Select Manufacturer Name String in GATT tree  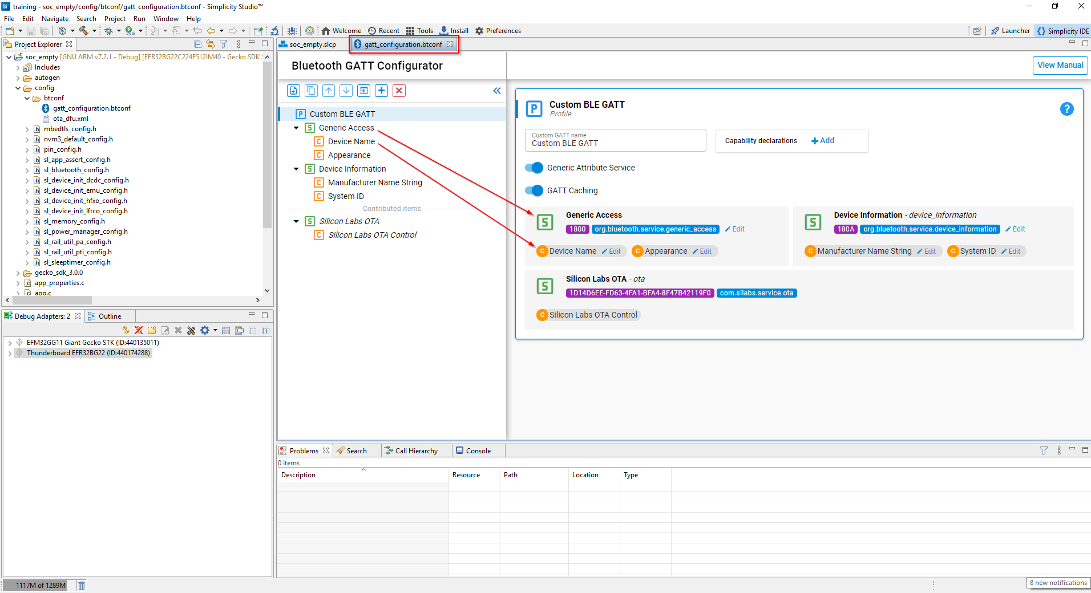(x=375, y=182)
